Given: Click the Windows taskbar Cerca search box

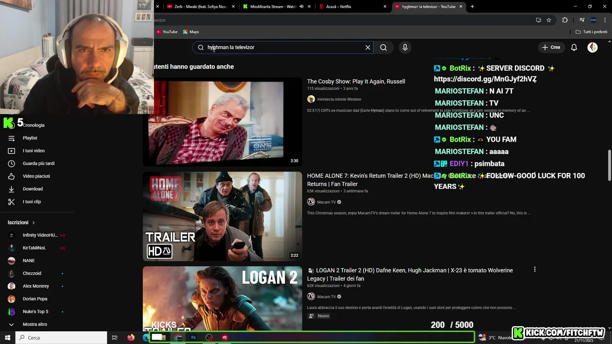Looking at the screenshot, I should click(61, 338).
